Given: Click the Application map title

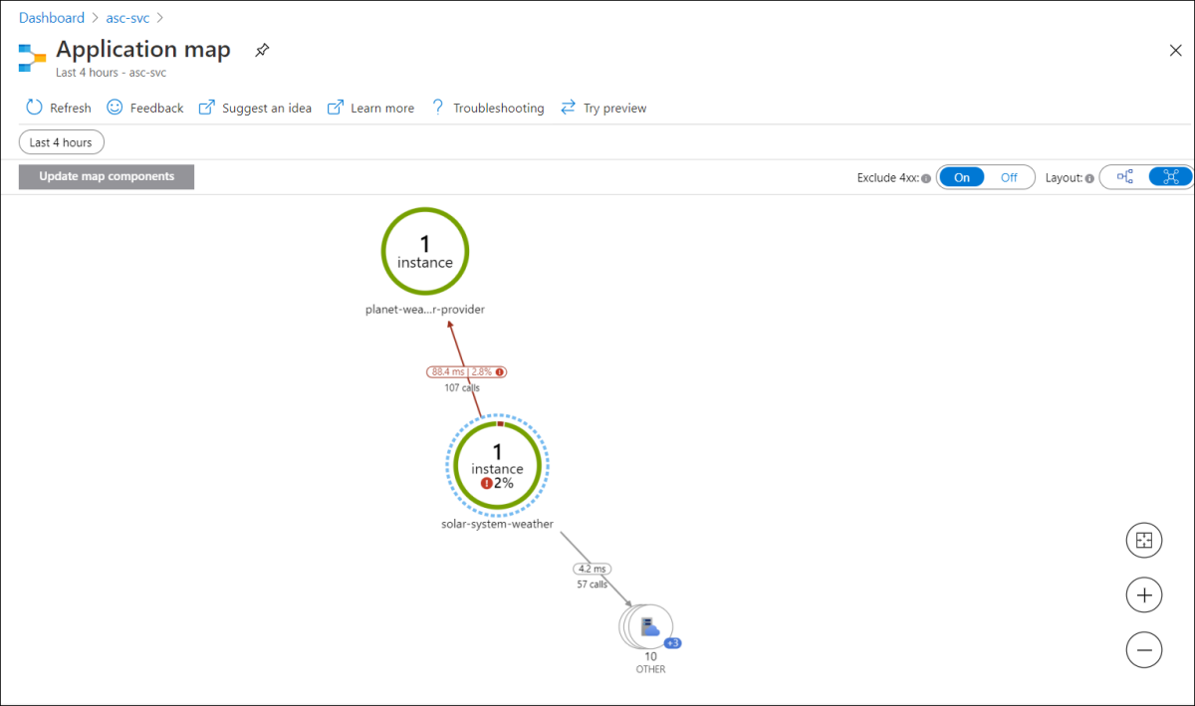Looking at the screenshot, I should (143, 49).
